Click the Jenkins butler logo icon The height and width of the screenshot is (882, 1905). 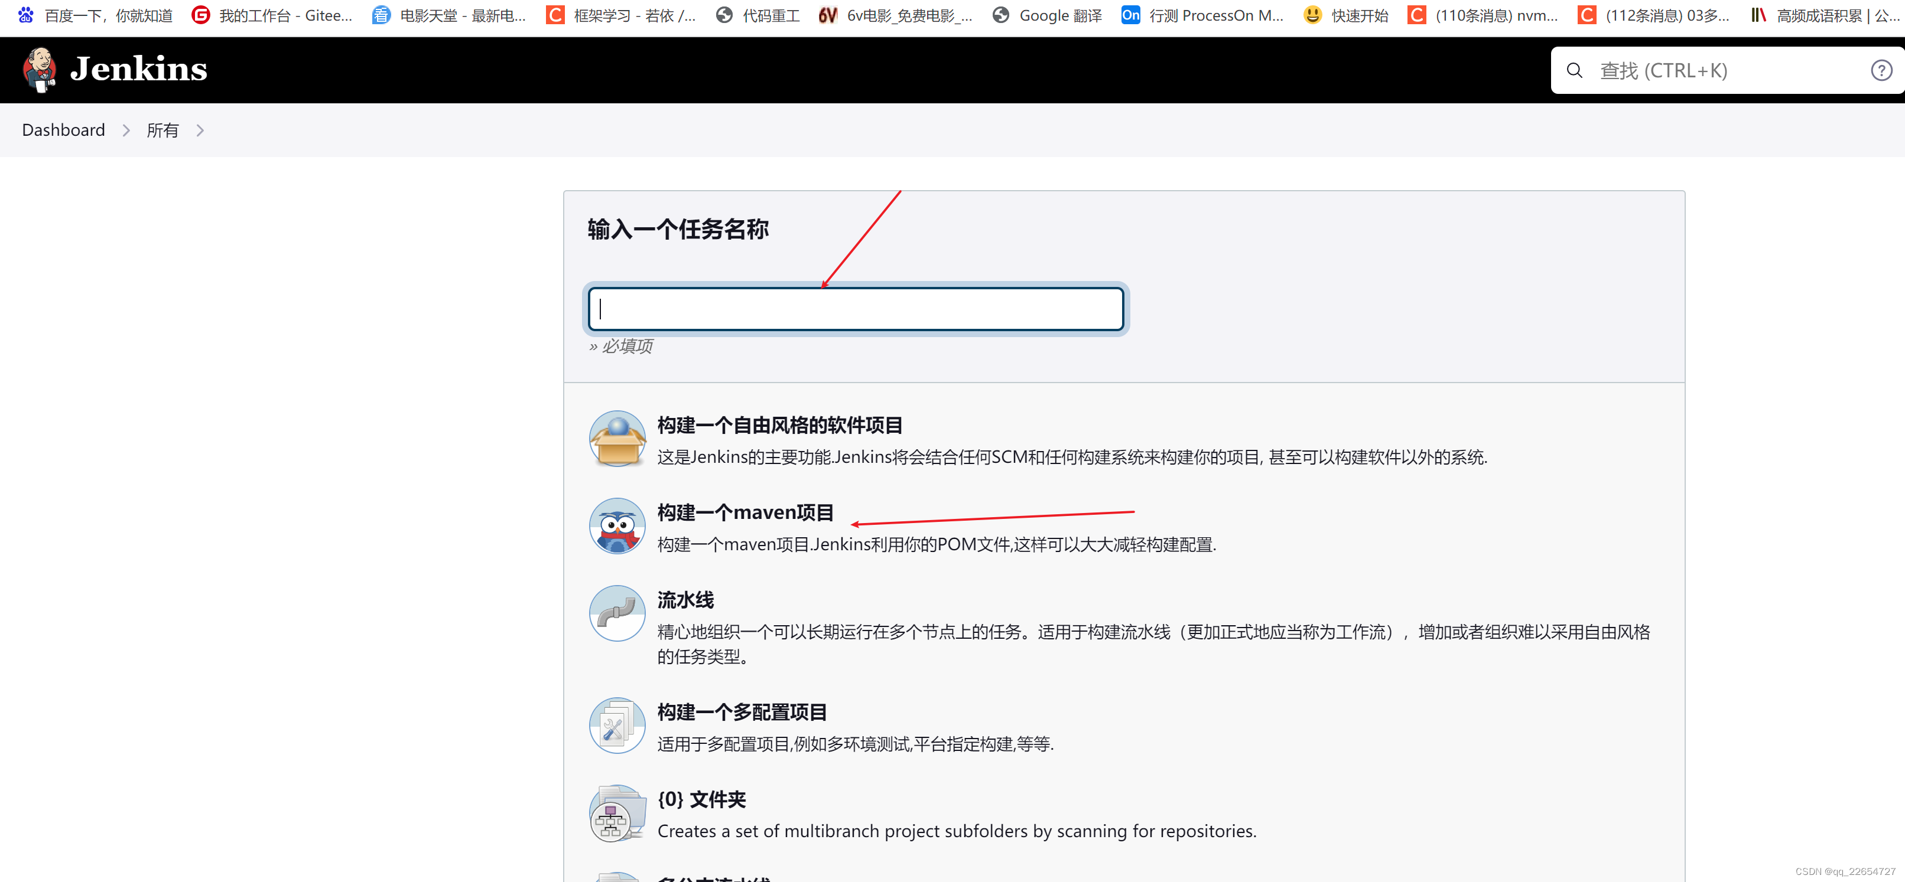click(39, 70)
